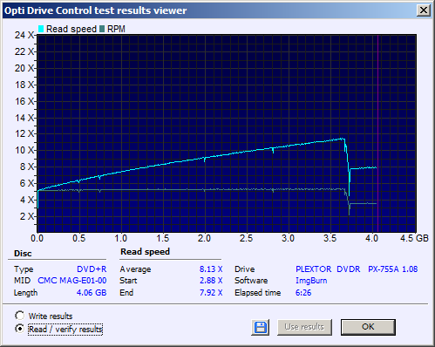The height and width of the screenshot is (347, 435).
Task: Click the 6:26 elapsed time value
Action: pos(303,293)
